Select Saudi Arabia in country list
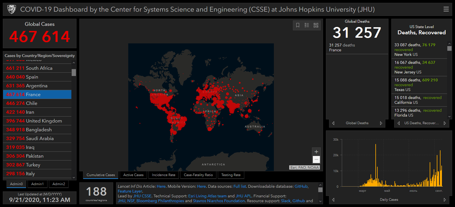Image resolution: width=455 pixels, height=207 pixels. click(37, 138)
